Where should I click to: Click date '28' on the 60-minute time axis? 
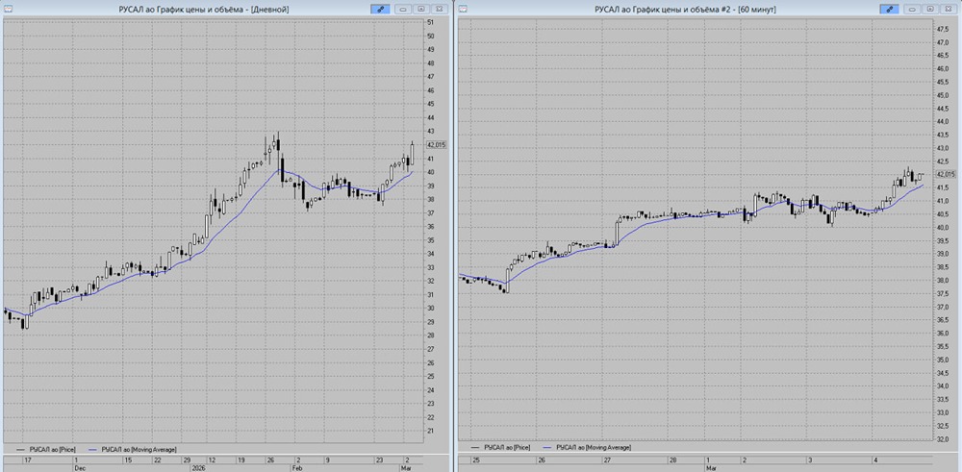pos(673,460)
